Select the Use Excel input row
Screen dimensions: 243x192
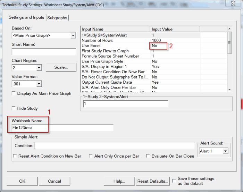click(140, 46)
